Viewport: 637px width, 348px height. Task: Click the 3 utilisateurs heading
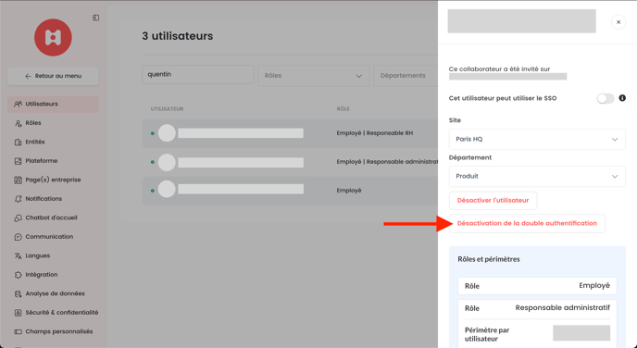click(178, 36)
